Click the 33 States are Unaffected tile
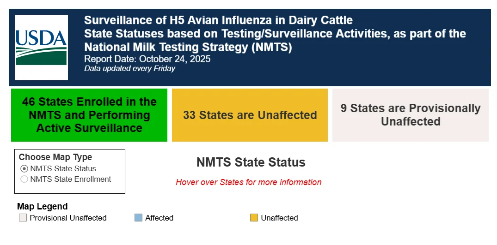The height and width of the screenshot is (245, 497). pos(250,115)
